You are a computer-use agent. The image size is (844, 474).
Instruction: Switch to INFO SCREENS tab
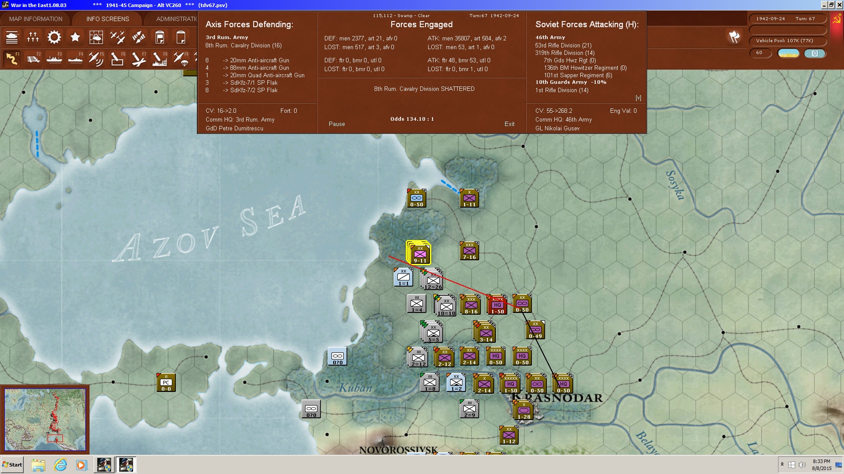point(108,19)
